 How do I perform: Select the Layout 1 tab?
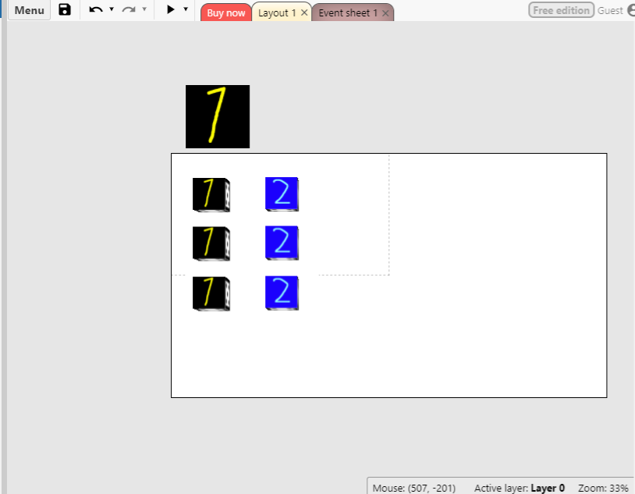tap(277, 12)
